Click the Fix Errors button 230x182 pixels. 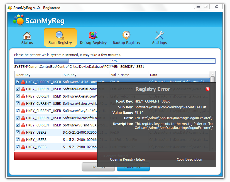point(98,167)
